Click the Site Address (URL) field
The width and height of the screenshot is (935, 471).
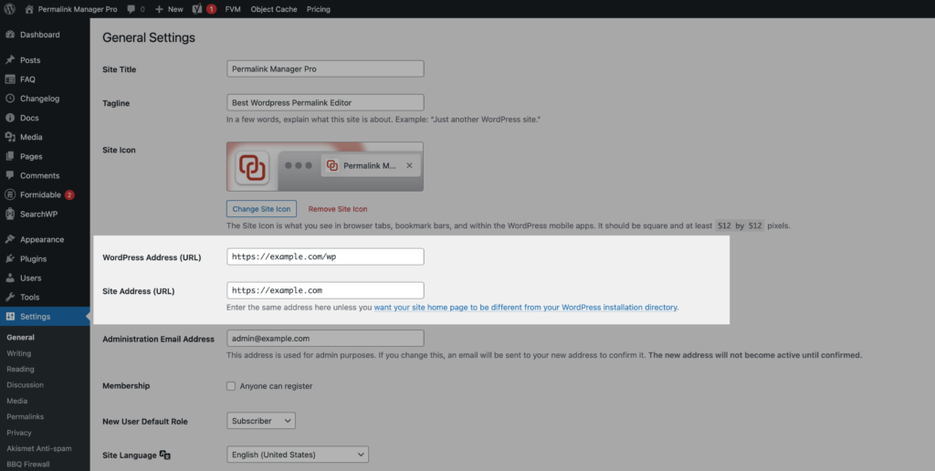(325, 290)
